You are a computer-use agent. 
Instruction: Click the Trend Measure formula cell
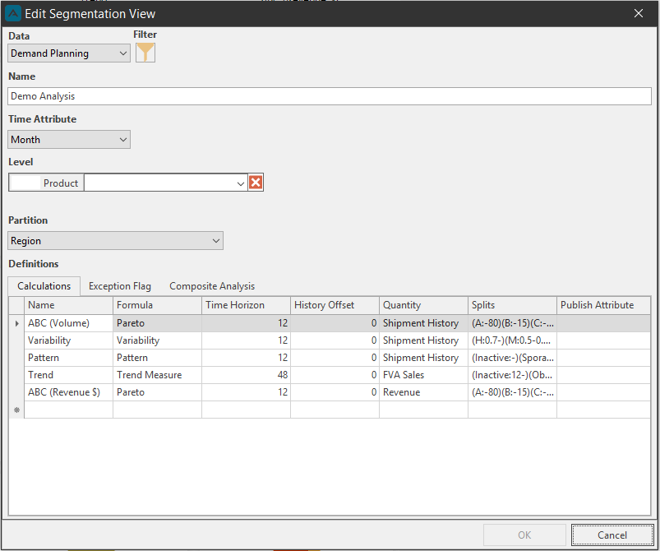(x=158, y=375)
